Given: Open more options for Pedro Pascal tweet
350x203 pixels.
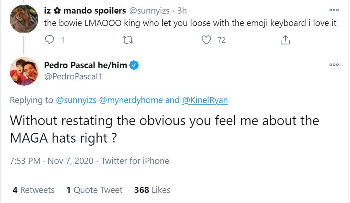Looking at the screenshot, I should click(334, 65).
